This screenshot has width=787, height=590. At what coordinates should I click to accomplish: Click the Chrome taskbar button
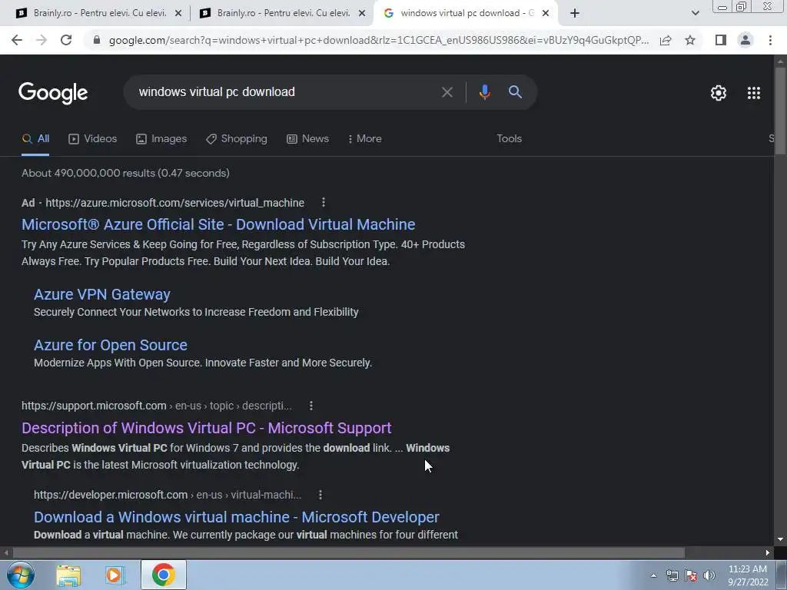coord(164,575)
